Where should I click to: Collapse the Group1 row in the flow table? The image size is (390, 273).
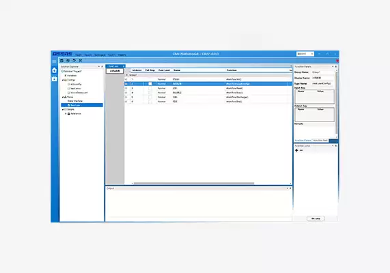126,75
